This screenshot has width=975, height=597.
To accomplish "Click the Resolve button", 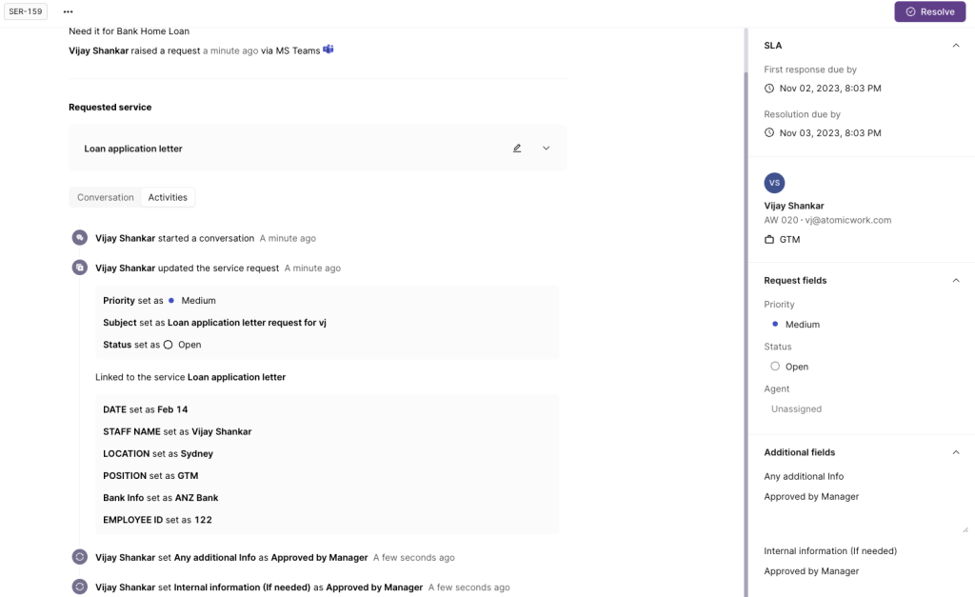I will pyautogui.click(x=928, y=10).
